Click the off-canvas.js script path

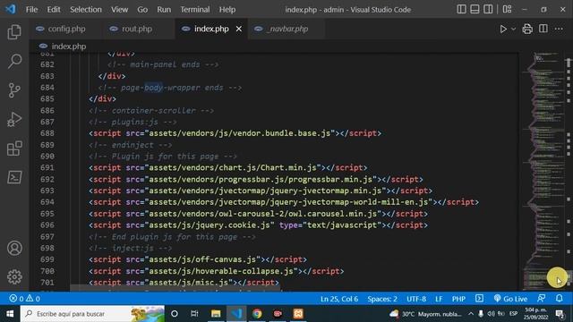point(202,259)
